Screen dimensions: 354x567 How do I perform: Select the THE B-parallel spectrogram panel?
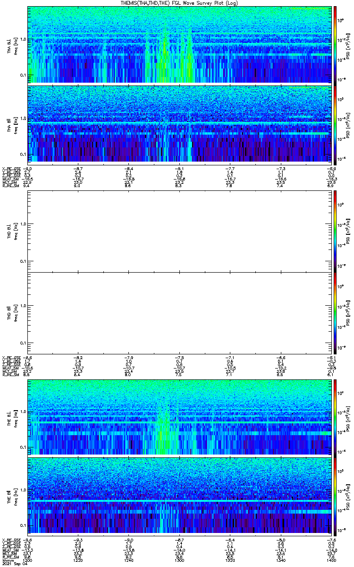pyautogui.click(x=180, y=496)
